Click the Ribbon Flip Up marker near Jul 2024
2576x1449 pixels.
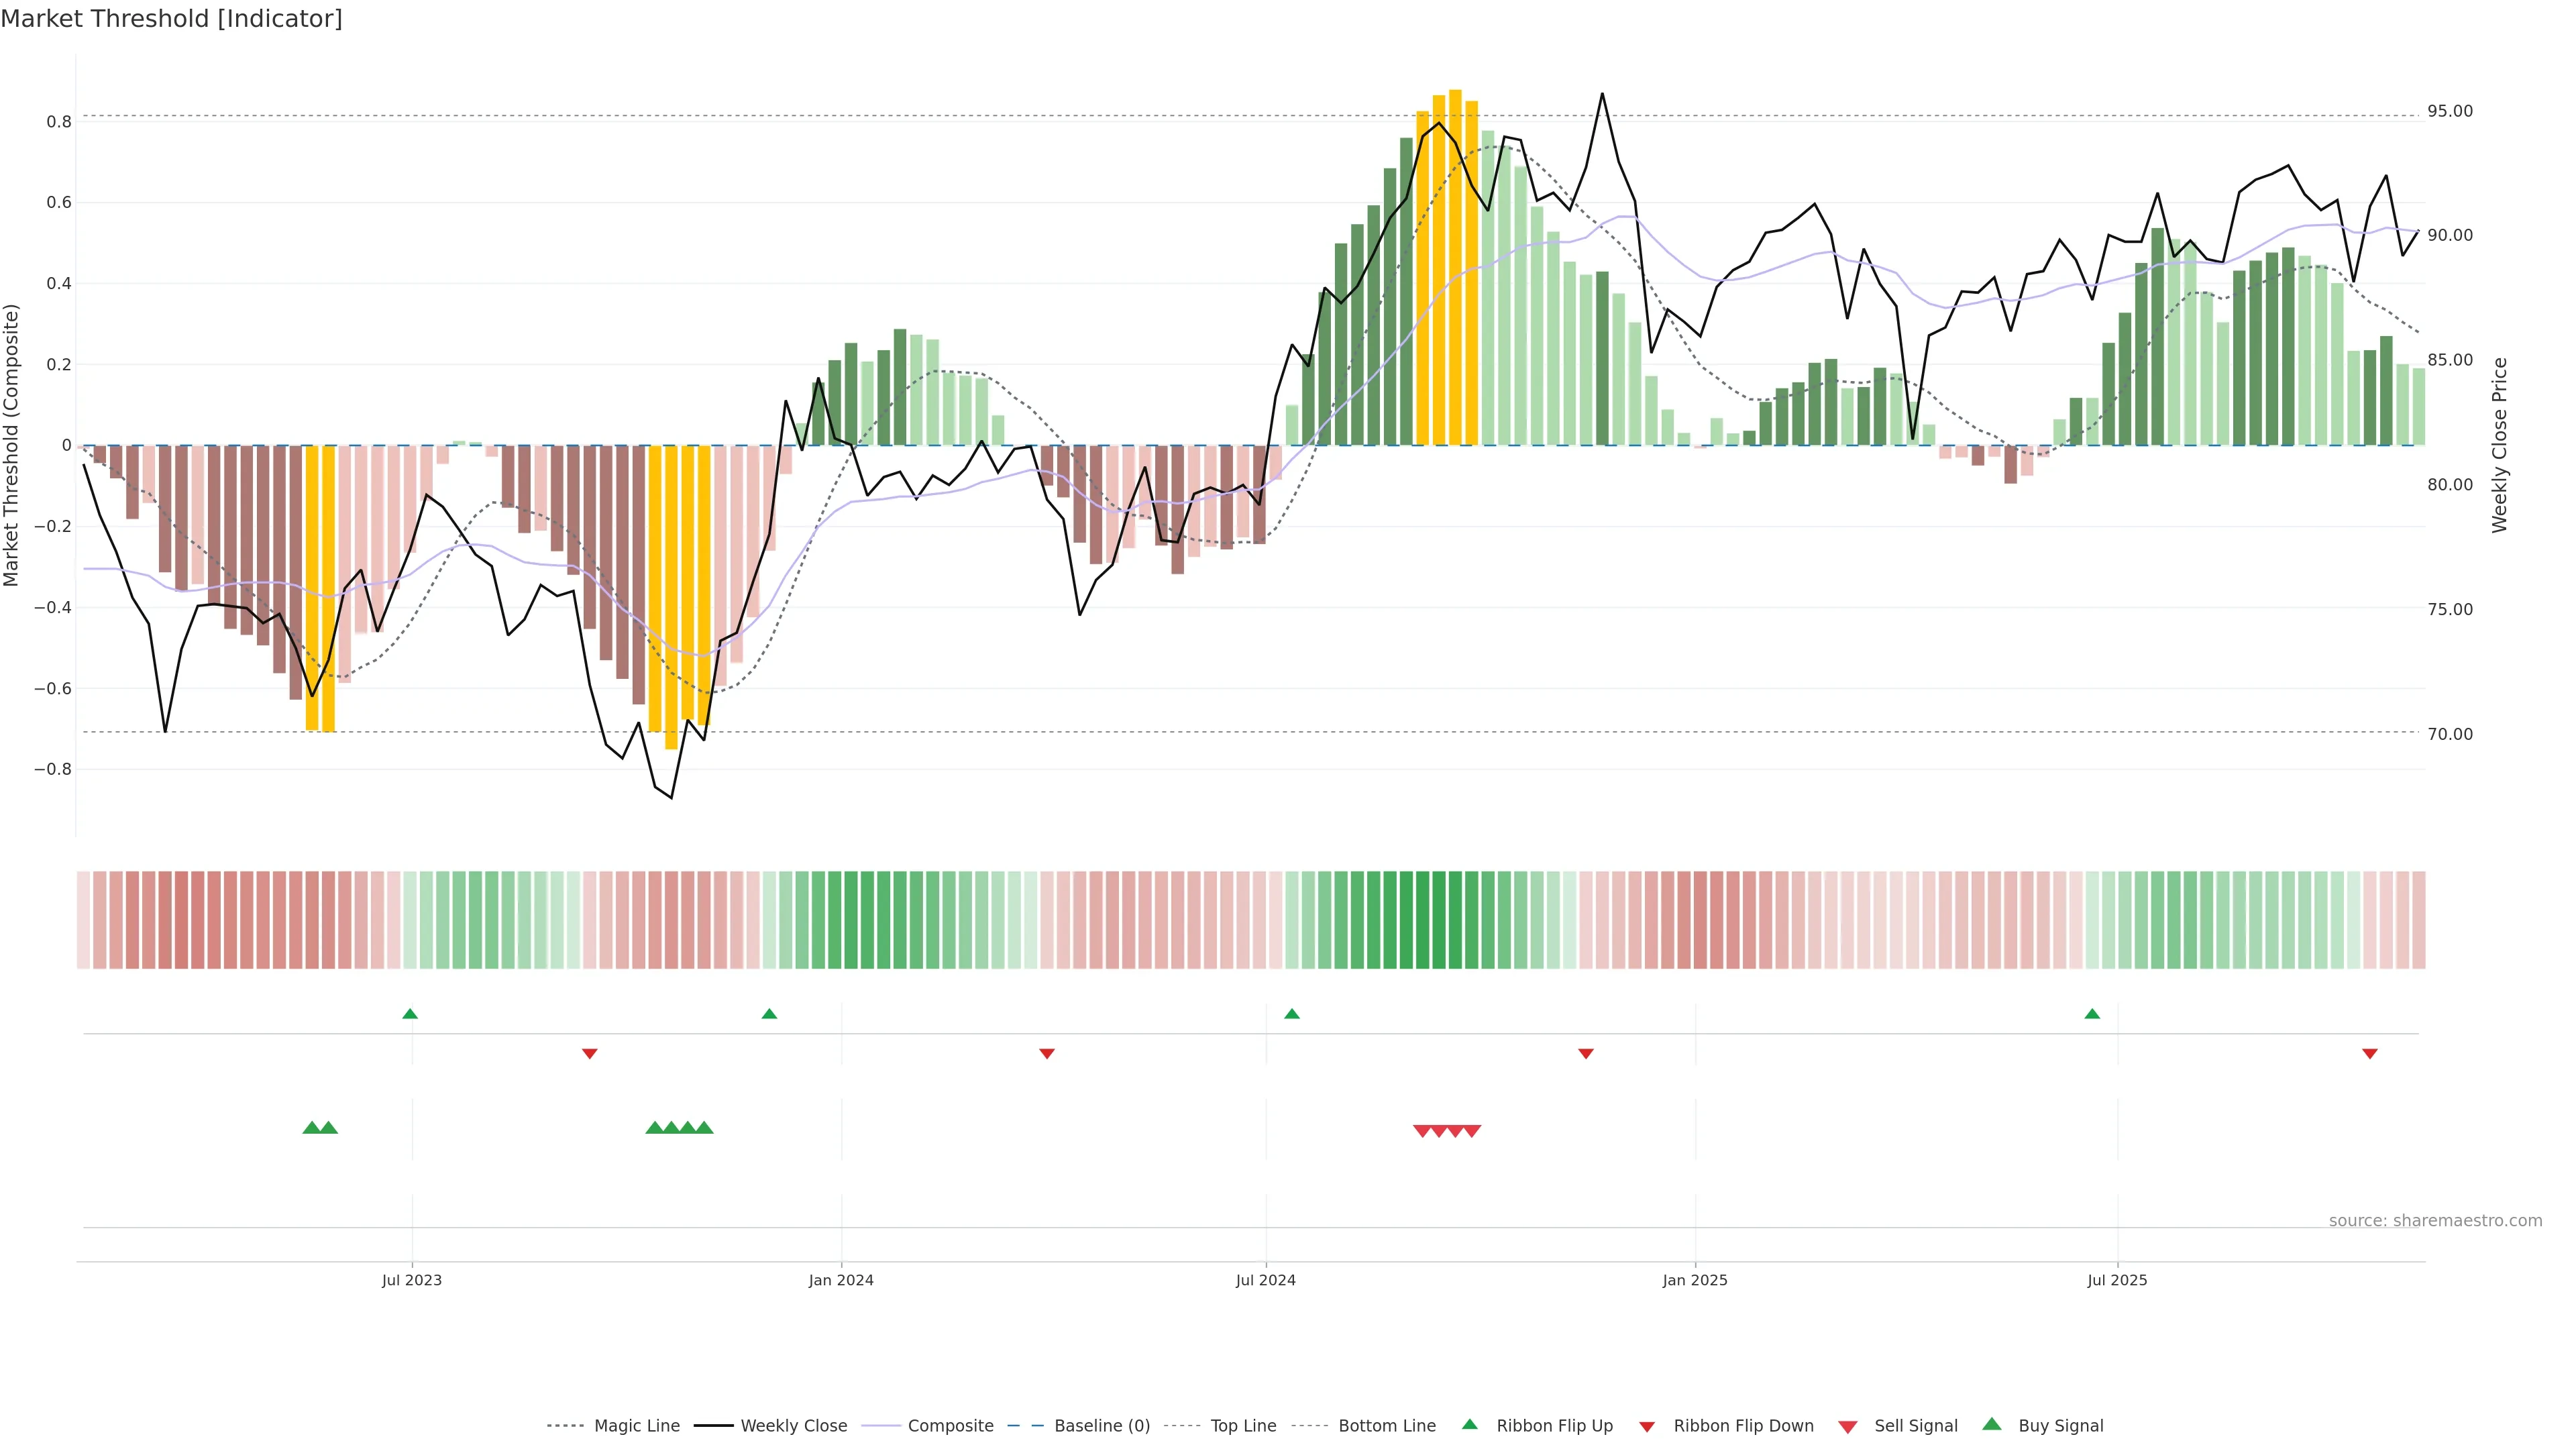click(1291, 1014)
